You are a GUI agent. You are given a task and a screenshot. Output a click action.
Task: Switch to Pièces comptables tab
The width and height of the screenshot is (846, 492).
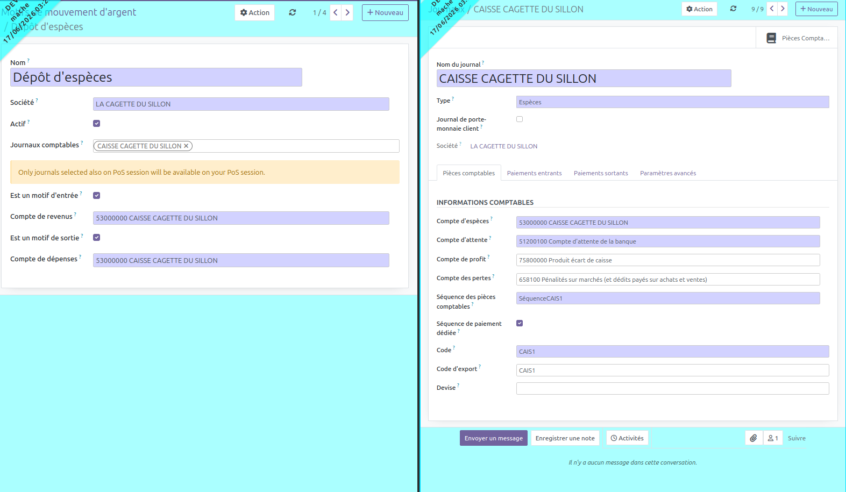(x=468, y=173)
